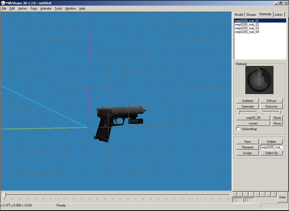Set the Specular color
The image size is (289, 211).
pos(248,106)
